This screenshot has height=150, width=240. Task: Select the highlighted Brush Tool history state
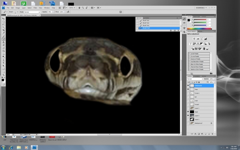pos(159,28)
